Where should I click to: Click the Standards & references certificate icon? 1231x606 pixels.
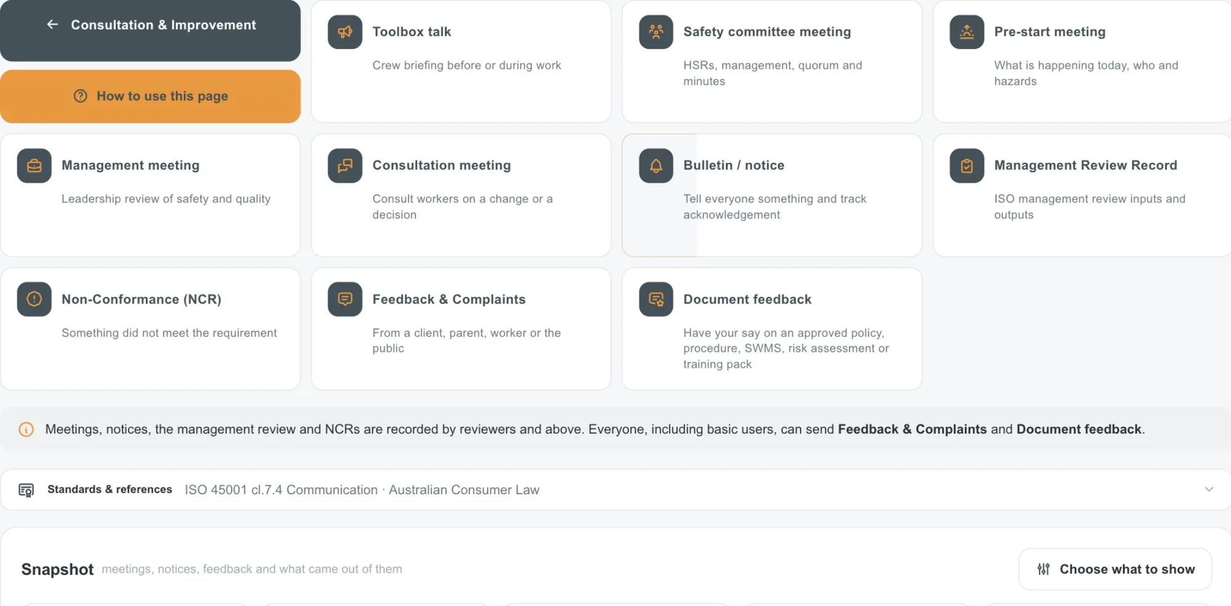(x=26, y=490)
